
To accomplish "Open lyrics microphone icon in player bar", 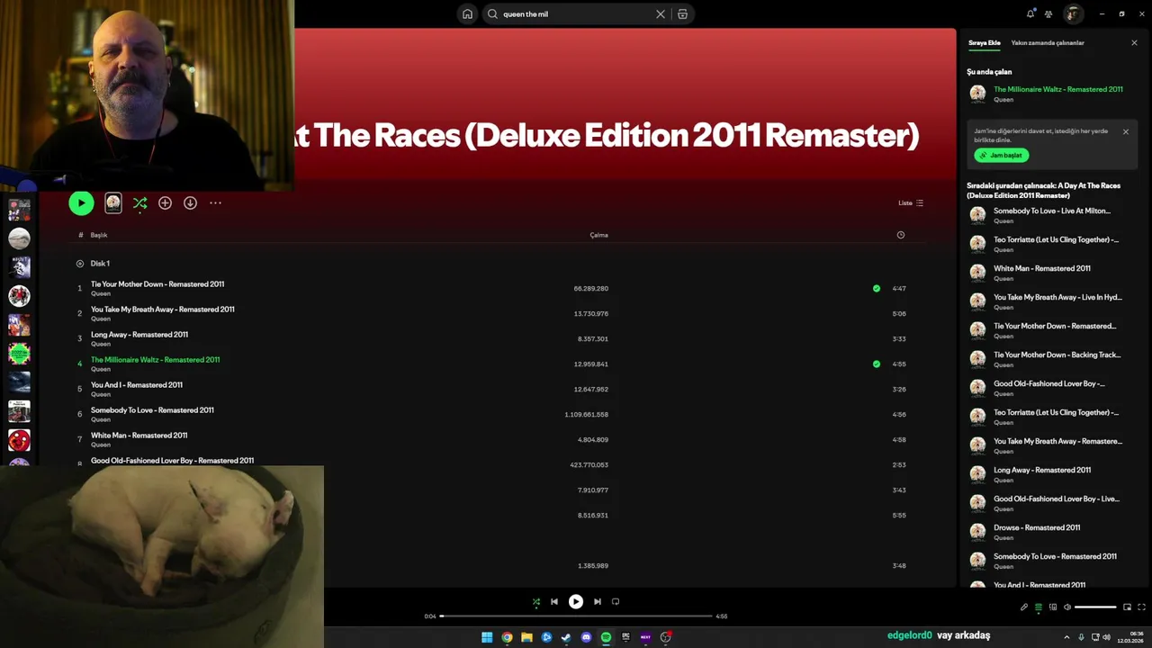I will coord(1023,607).
